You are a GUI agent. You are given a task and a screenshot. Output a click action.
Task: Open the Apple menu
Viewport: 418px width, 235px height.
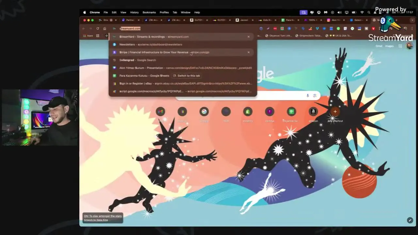[x=85, y=12]
